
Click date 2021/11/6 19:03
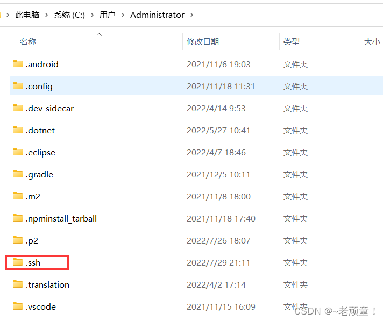tap(218, 65)
